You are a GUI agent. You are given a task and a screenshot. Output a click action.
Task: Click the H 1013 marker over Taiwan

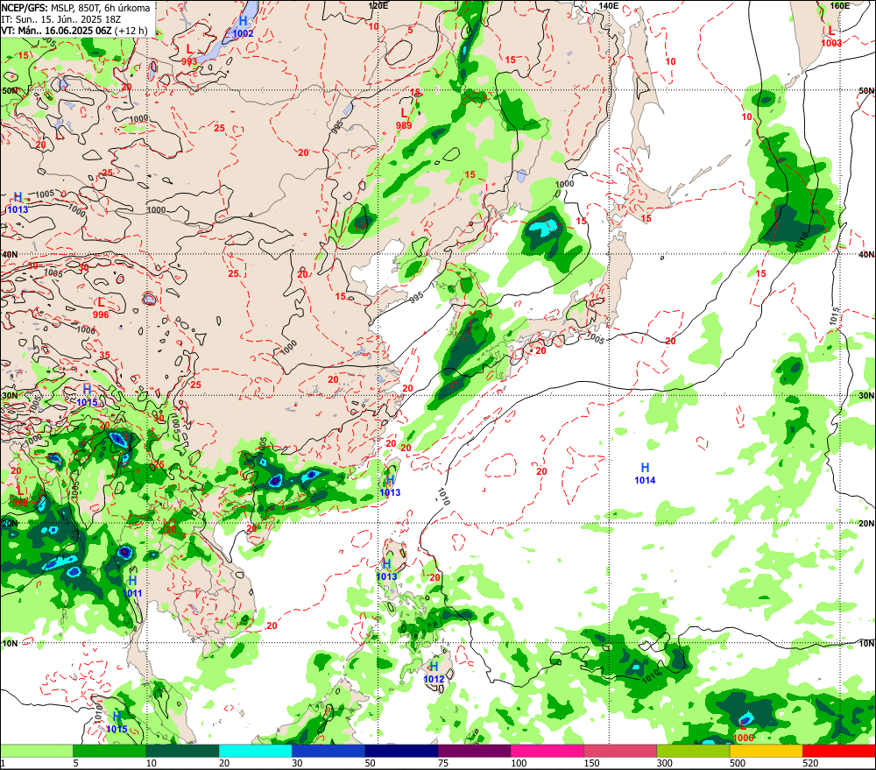pyautogui.click(x=390, y=485)
